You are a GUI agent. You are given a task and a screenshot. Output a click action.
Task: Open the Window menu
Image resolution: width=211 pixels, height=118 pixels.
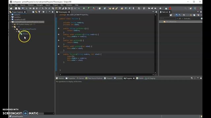coord(69,5)
